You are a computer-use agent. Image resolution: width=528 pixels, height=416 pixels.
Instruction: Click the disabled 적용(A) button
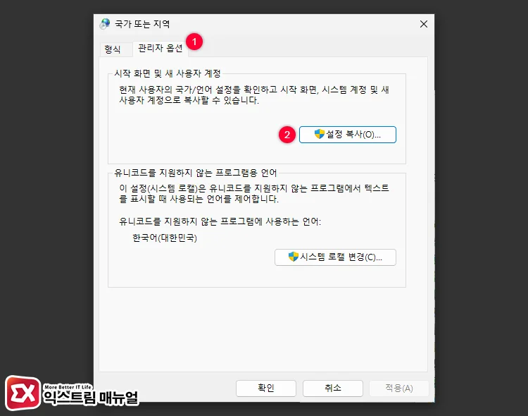399,389
